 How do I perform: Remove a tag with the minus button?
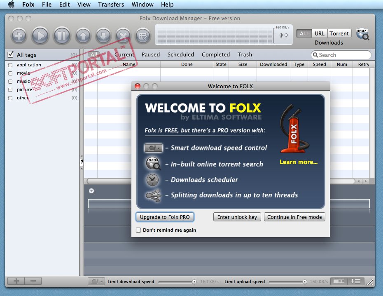[x=33, y=281]
